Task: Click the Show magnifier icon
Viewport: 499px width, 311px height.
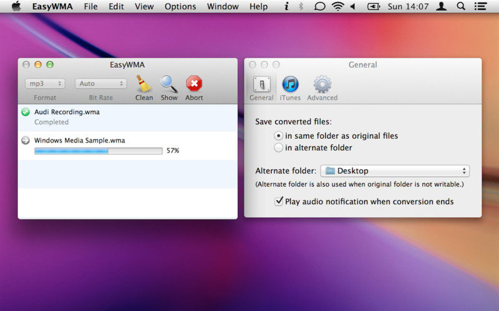Action: (x=168, y=84)
